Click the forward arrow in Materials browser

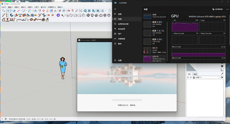(x=191, y=77)
